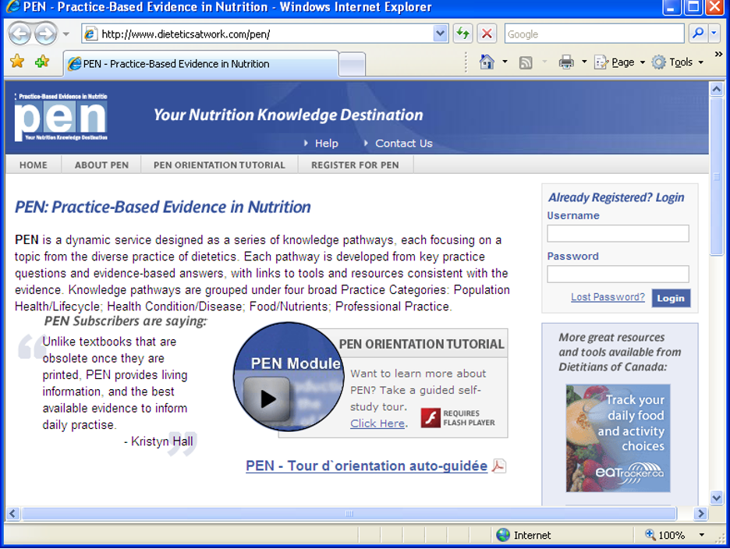730x549 pixels.
Task: Follow the Lost Password? link
Action: (608, 297)
